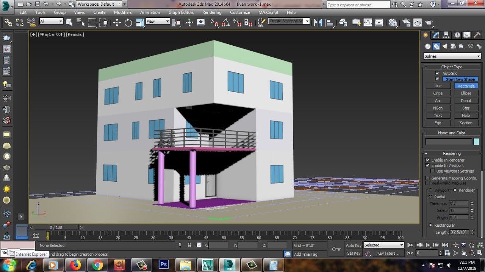Image resolution: width=485 pixels, height=272 pixels.
Task: Open the Material Editor icon
Action: pyautogui.click(x=393, y=22)
